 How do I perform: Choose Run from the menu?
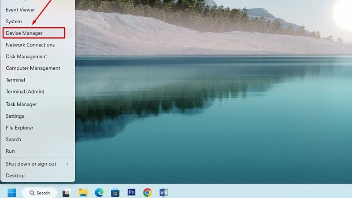point(38,151)
